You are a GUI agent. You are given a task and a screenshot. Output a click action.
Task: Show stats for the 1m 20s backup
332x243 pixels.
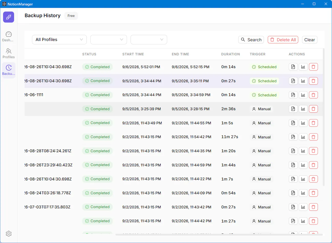coord(303,151)
